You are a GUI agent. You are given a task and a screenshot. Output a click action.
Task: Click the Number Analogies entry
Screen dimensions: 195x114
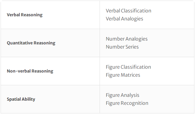coord(127,39)
